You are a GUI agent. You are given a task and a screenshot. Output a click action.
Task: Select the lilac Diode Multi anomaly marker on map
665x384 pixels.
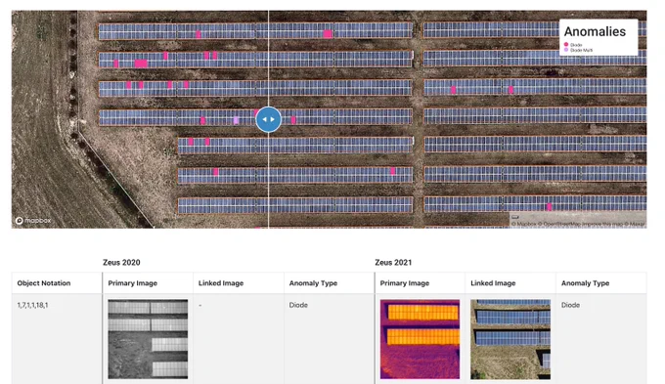tap(237, 120)
